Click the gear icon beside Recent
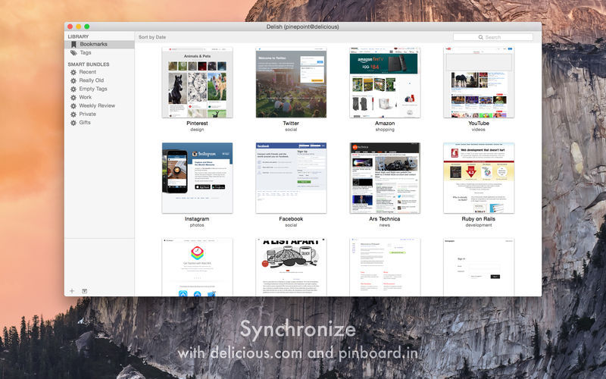 click(x=73, y=72)
